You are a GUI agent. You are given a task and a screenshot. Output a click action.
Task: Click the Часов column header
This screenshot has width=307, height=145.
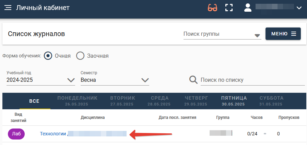pyautogui.click(x=257, y=118)
